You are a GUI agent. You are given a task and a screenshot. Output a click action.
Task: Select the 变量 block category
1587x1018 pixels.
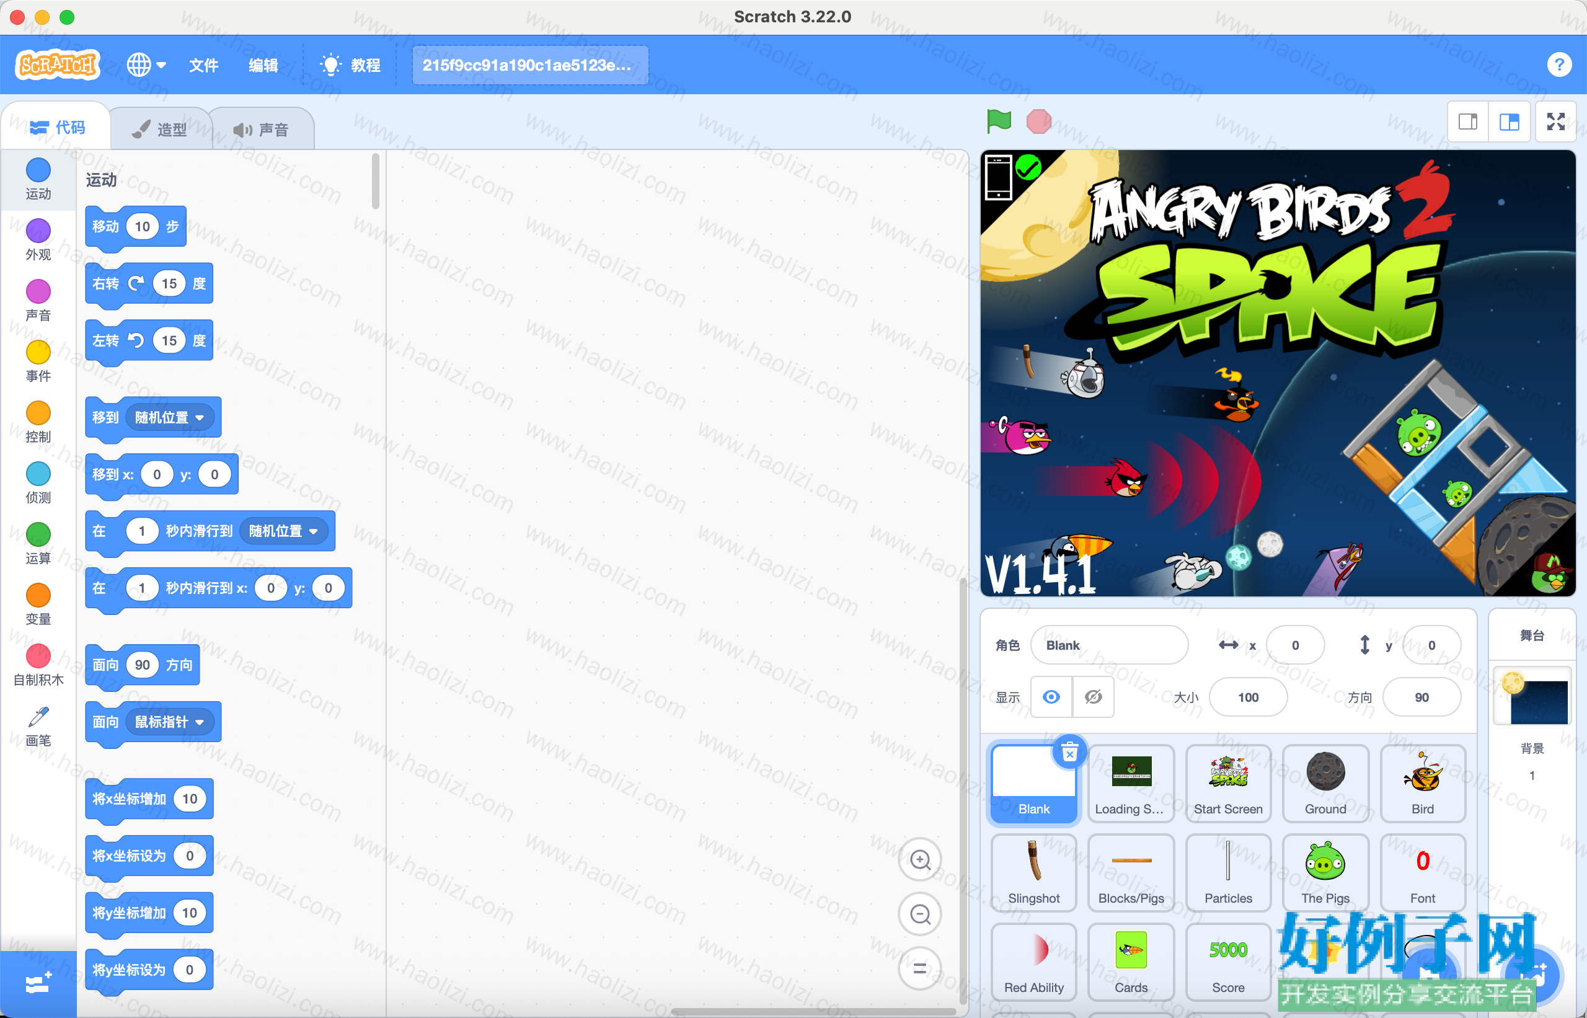coord(38,604)
